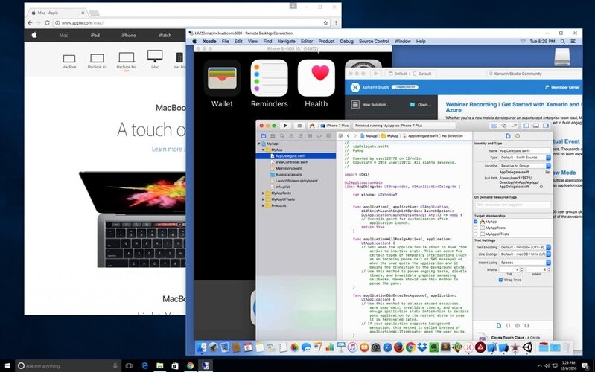Select ViewController.swift in the navigator
Image resolution: width=595 pixels, height=372 pixels.
click(292, 162)
